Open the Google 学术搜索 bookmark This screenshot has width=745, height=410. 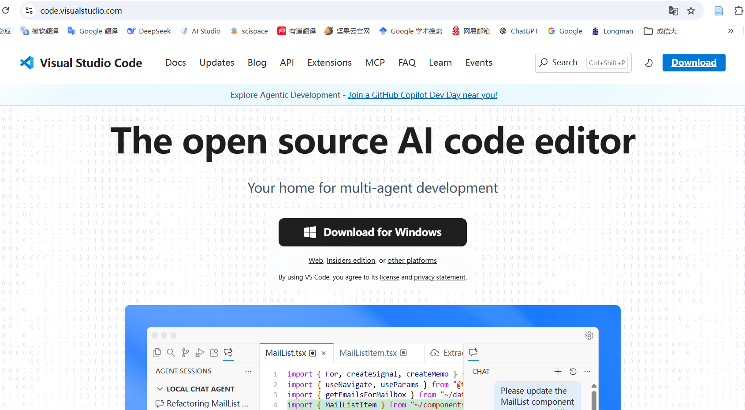(410, 31)
